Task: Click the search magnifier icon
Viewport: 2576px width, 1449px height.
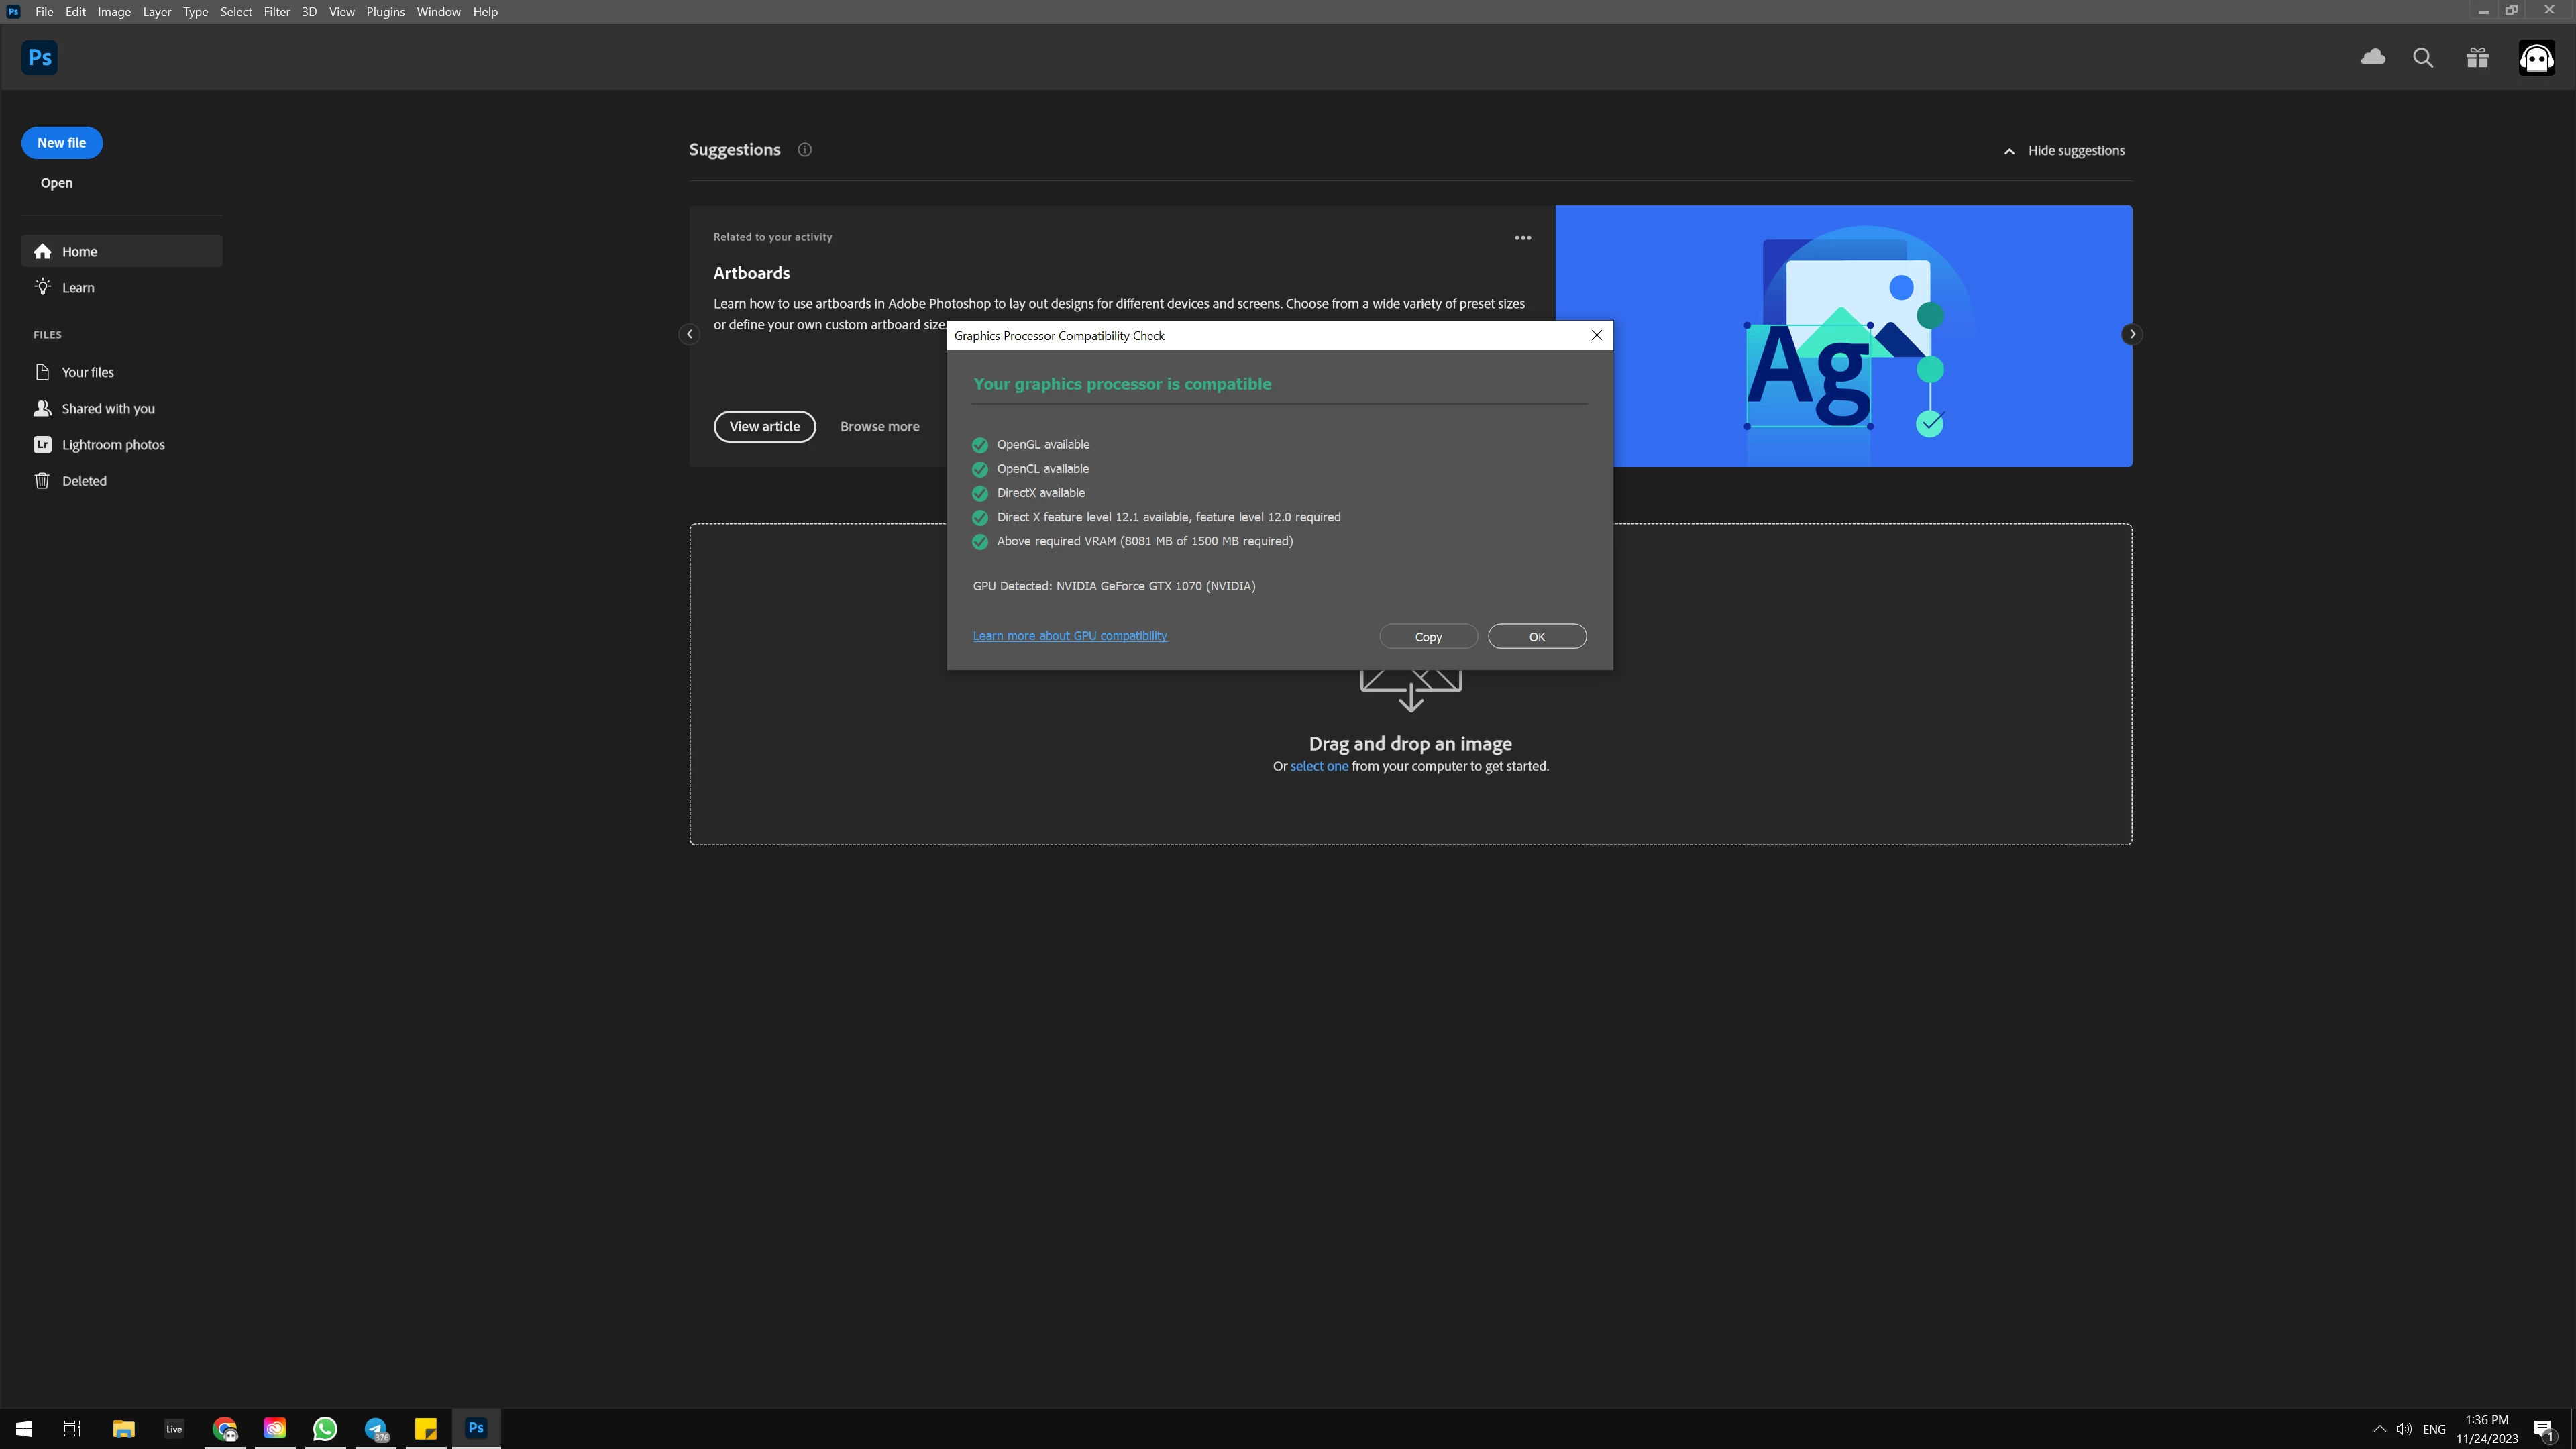Action: tap(2422, 58)
